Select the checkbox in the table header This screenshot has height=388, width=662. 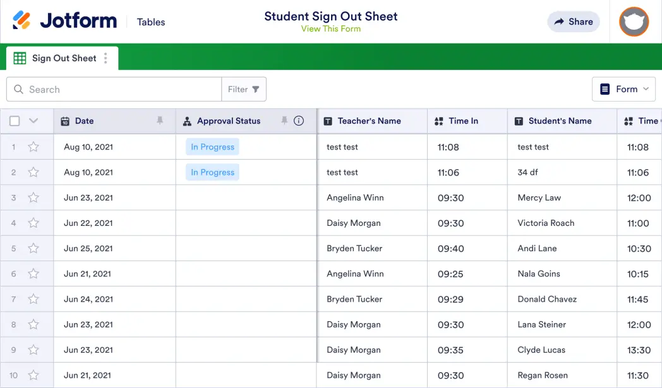[15, 121]
